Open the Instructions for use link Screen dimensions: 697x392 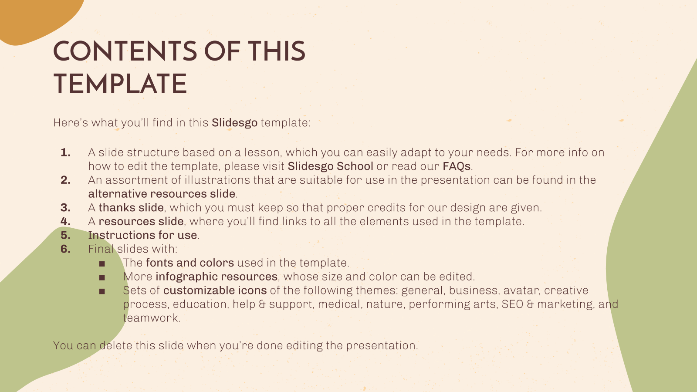142,235
